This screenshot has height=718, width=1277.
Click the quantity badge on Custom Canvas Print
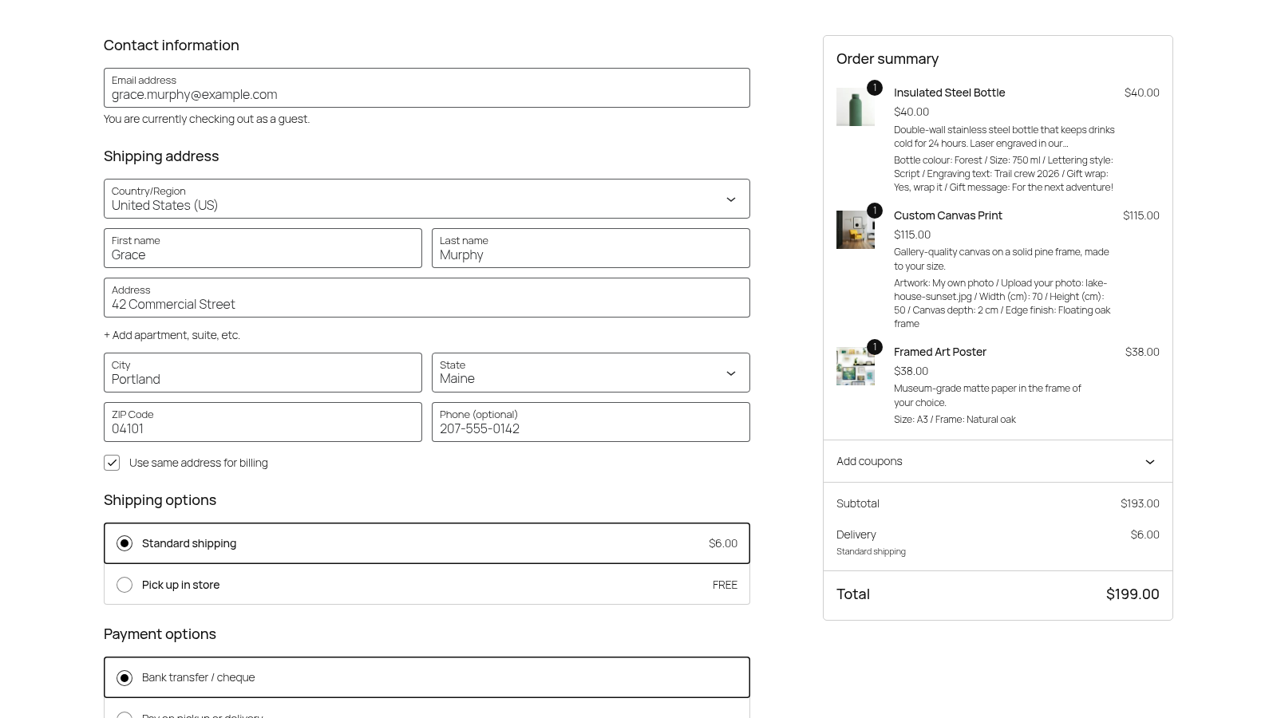(x=875, y=211)
